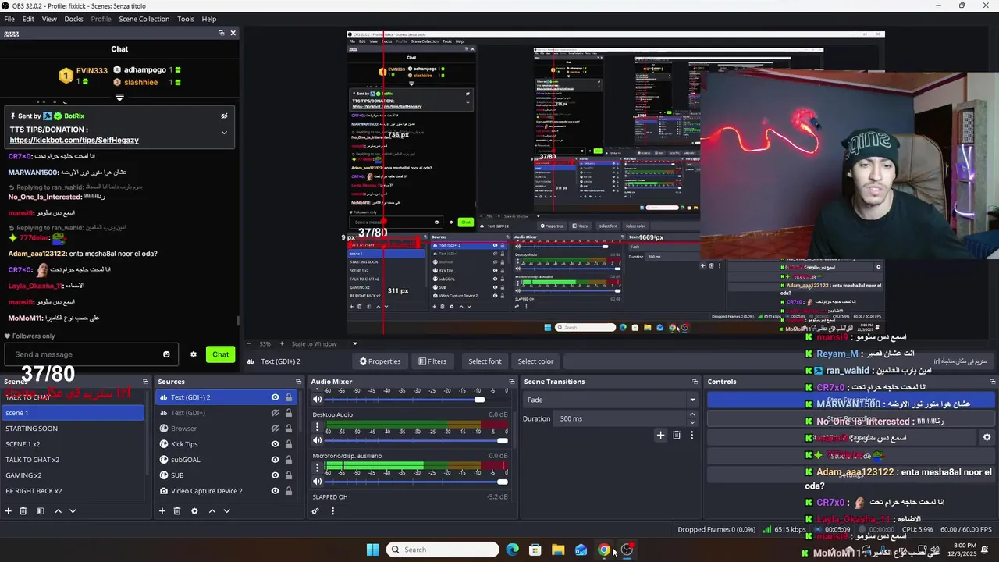
Task: Adjust the transition Duration stepper arrows
Action: coord(692,418)
